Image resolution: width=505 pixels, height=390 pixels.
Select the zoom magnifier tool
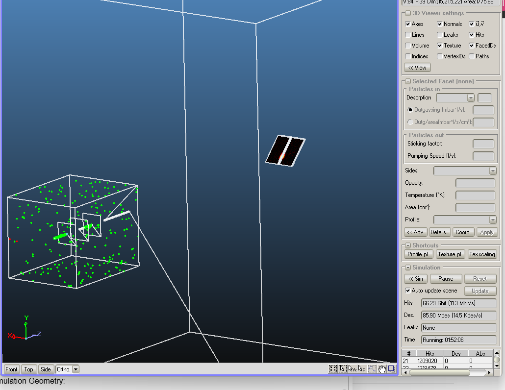tap(372, 369)
